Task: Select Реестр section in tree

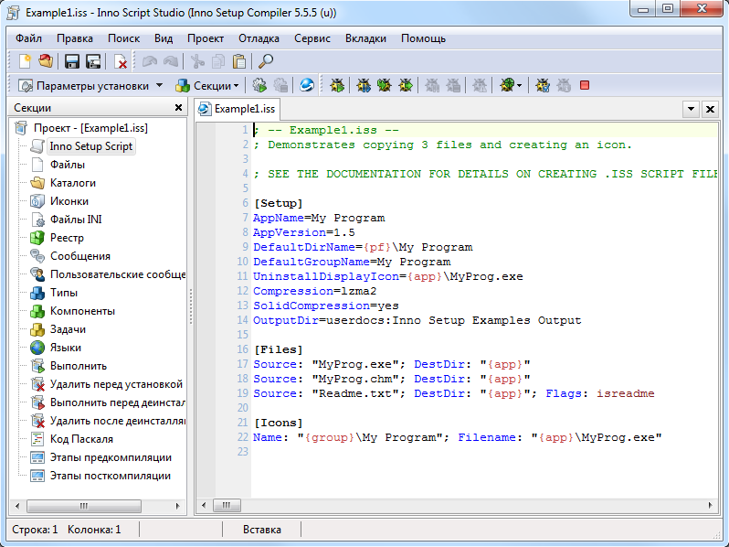Action: pyautogui.click(x=67, y=238)
